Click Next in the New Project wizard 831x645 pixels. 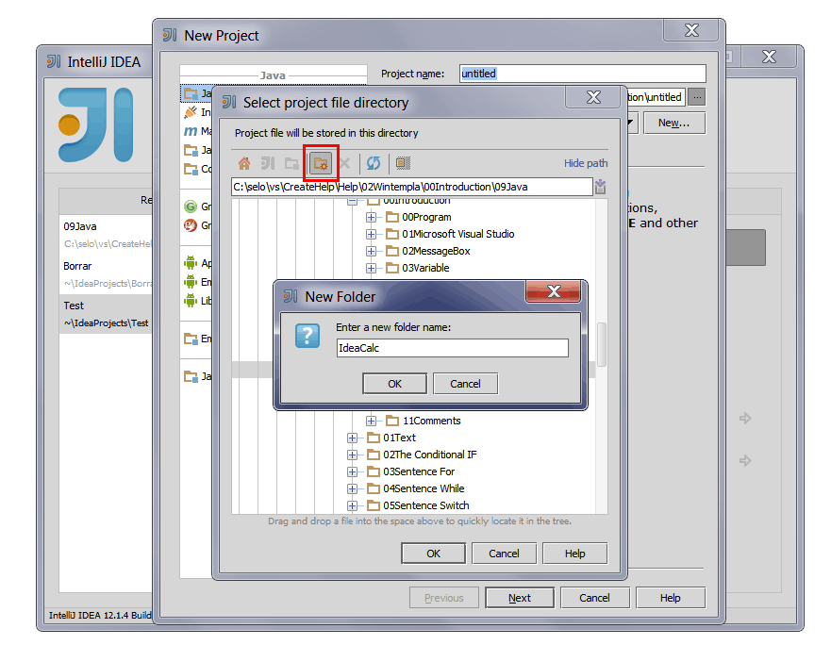click(520, 598)
